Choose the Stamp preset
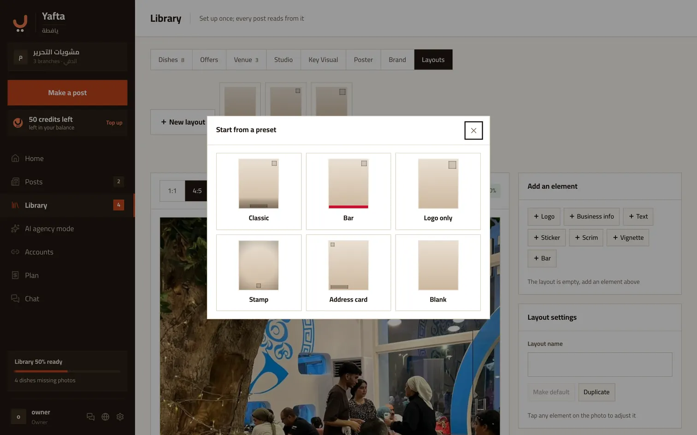This screenshot has width=697, height=435. pyautogui.click(x=259, y=273)
